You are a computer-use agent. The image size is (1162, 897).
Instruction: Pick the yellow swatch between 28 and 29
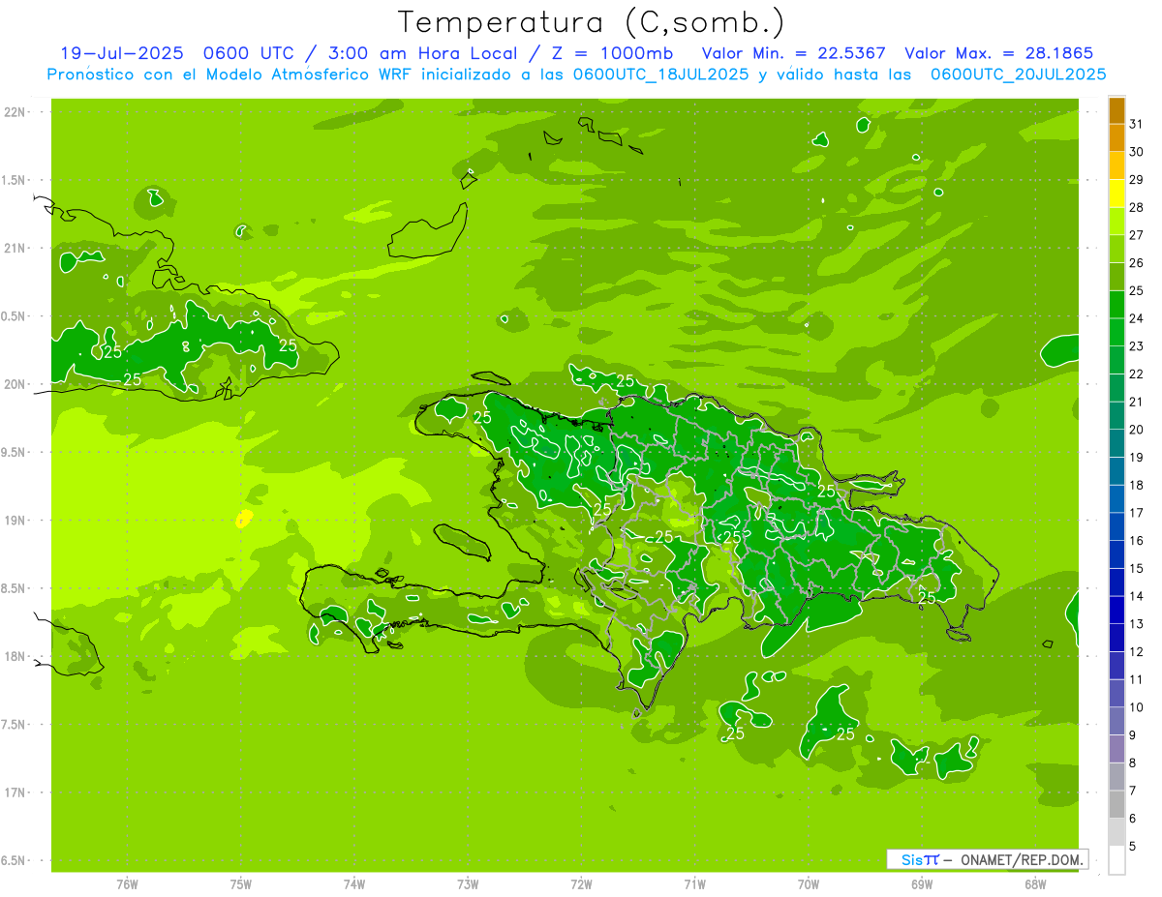point(1116,194)
